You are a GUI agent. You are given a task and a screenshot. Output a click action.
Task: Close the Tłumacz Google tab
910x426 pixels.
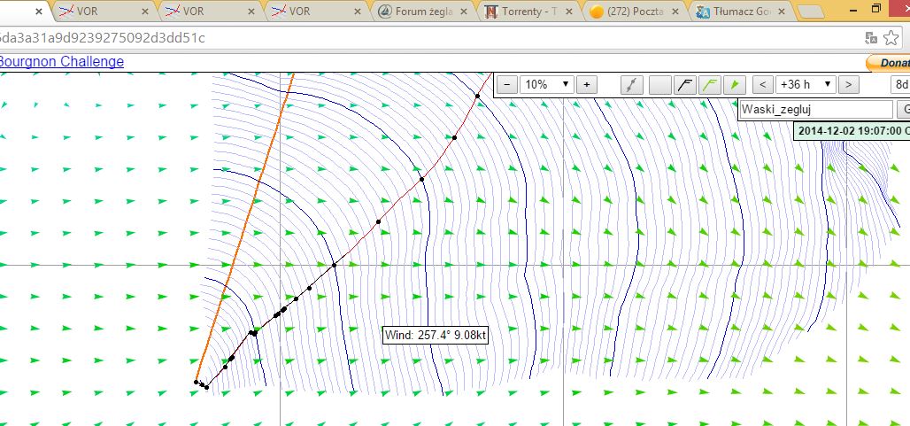[782, 11]
